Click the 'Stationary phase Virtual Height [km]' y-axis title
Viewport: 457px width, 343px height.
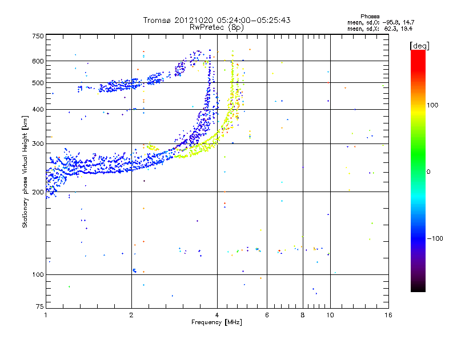tap(25, 171)
